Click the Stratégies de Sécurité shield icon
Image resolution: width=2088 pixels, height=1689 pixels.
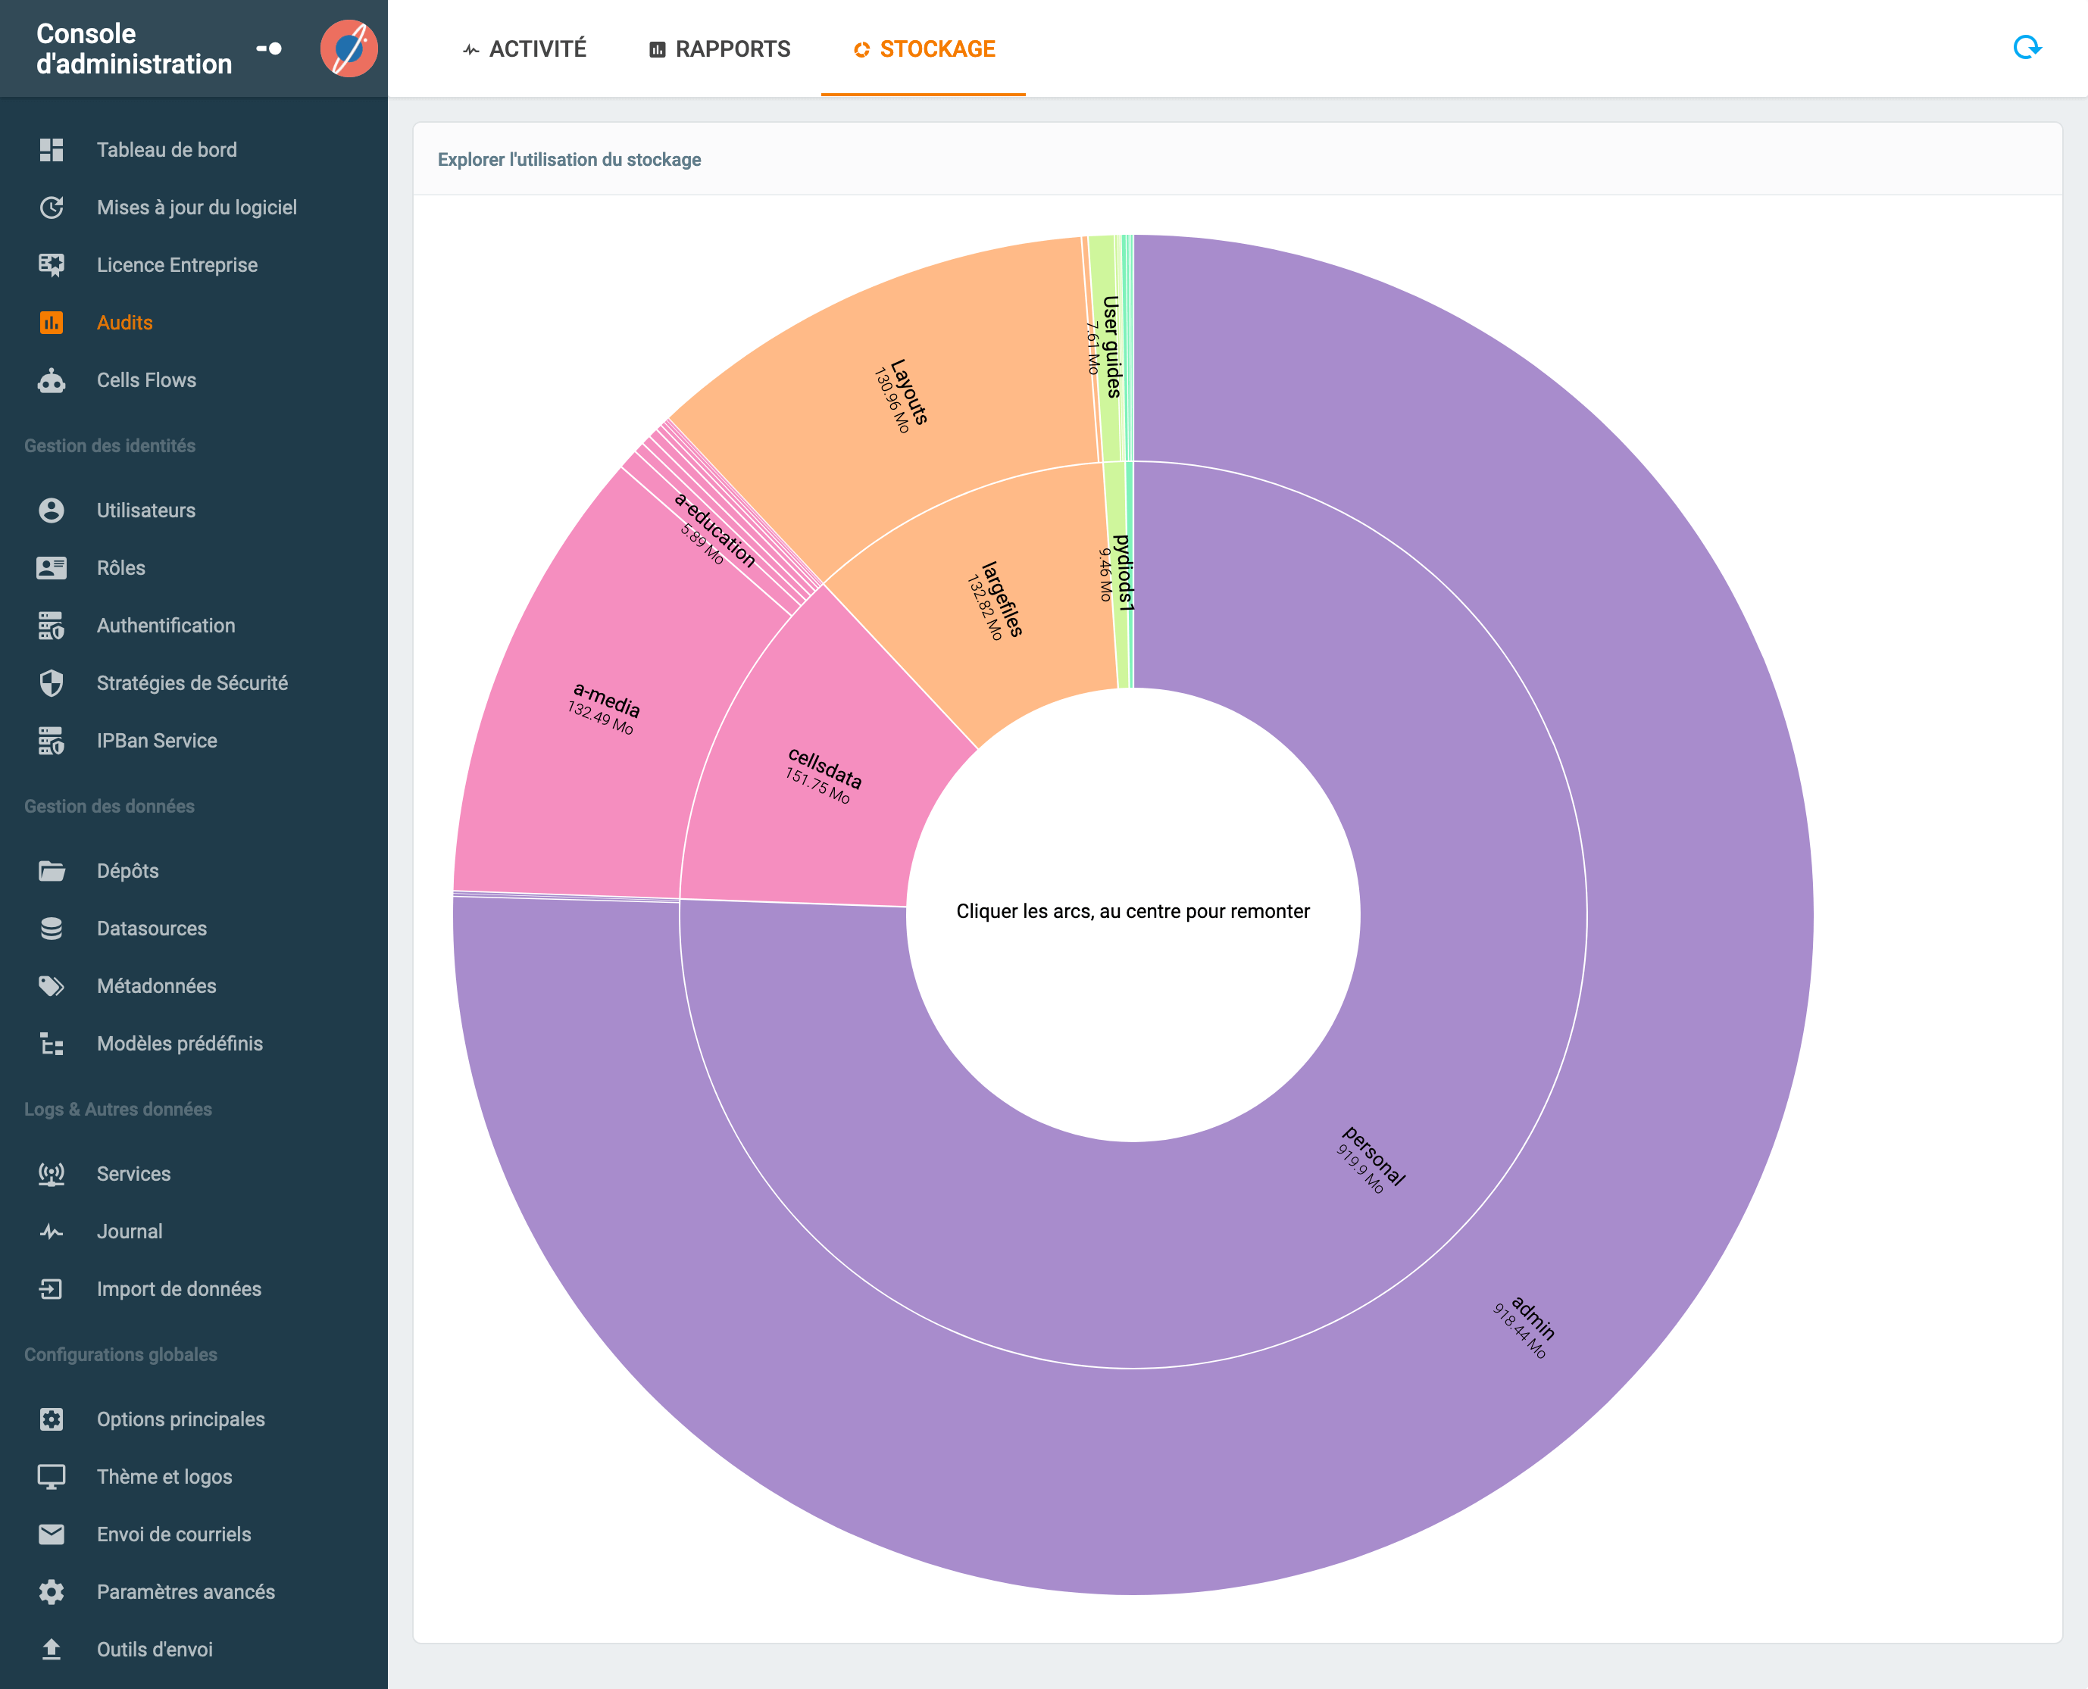click(52, 683)
